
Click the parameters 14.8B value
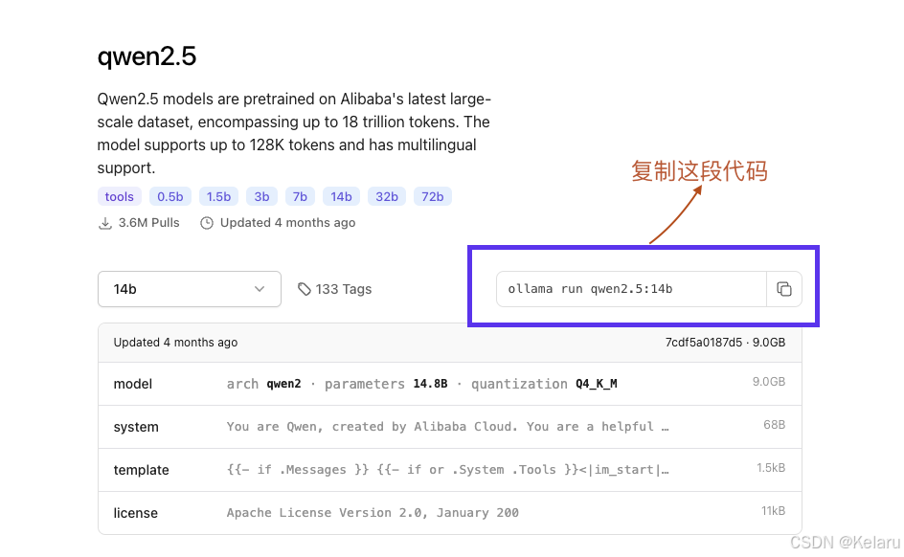pyautogui.click(x=430, y=384)
